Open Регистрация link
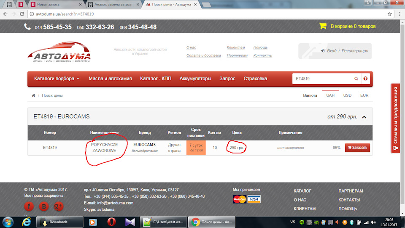The image size is (405, 228). click(355, 51)
